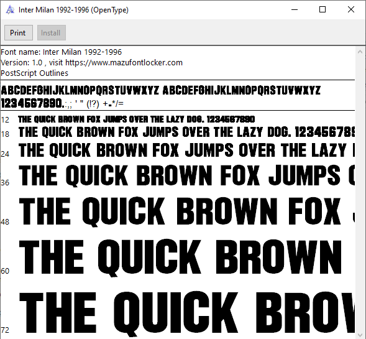Click the PostScript Outlines text
Viewport: 366px width, 339px height.
pyautogui.click(x=35, y=73)
